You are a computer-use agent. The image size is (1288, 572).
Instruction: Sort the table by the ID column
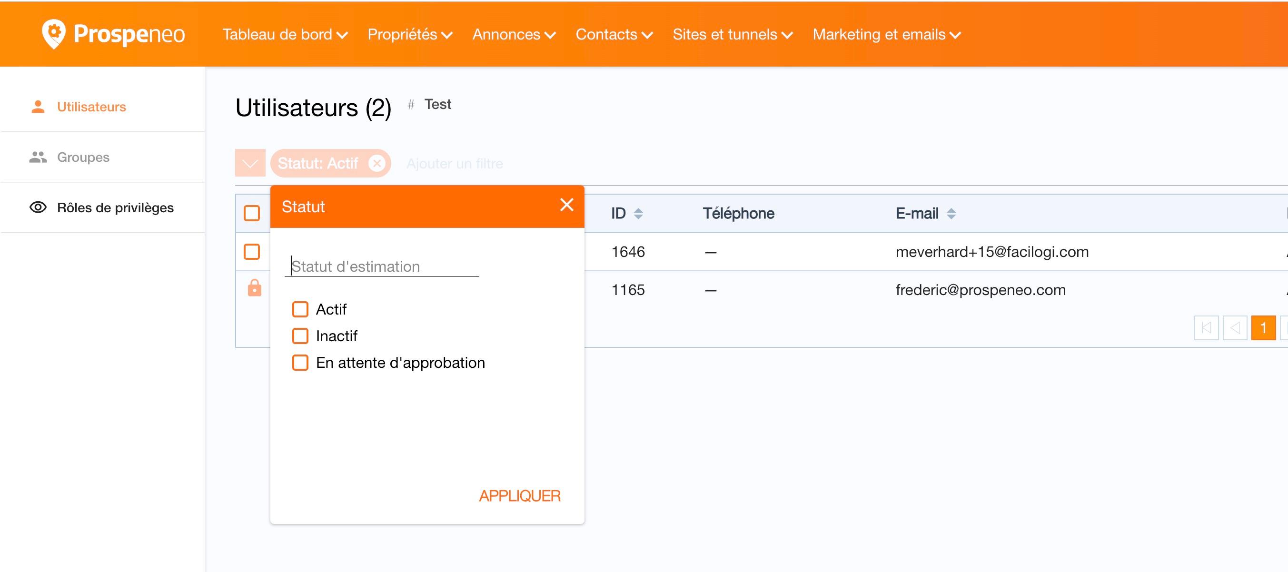(x=637, y=214)
